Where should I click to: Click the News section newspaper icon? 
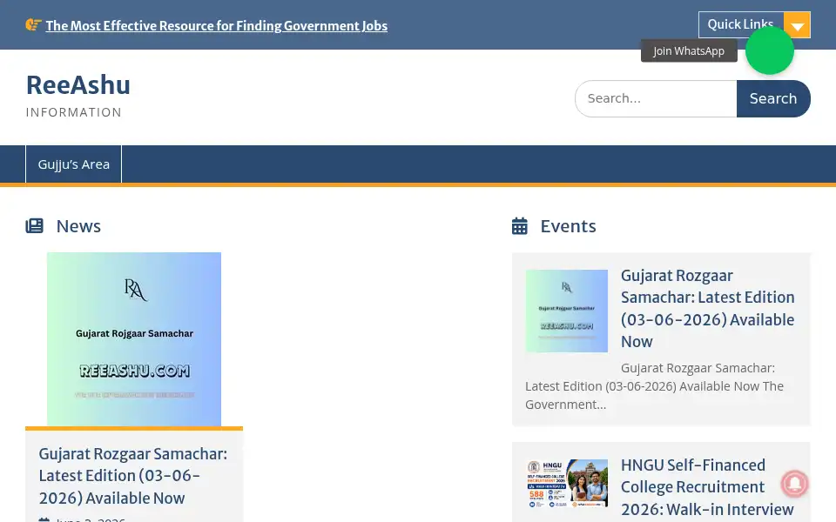click(x=34, y=226)
